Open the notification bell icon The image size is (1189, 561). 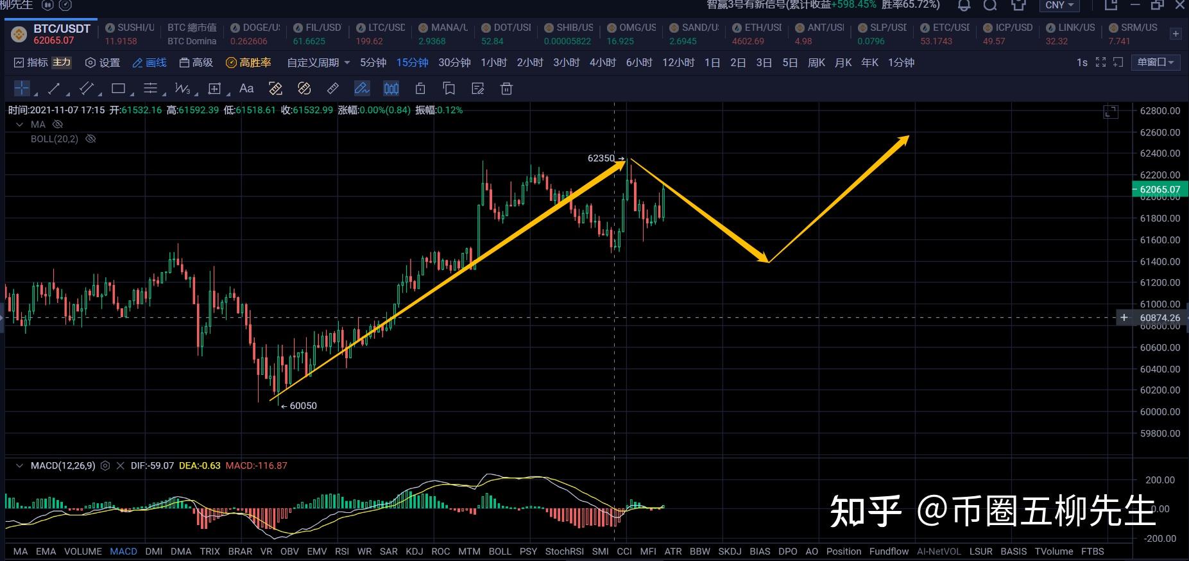click(x=964, y=5)
